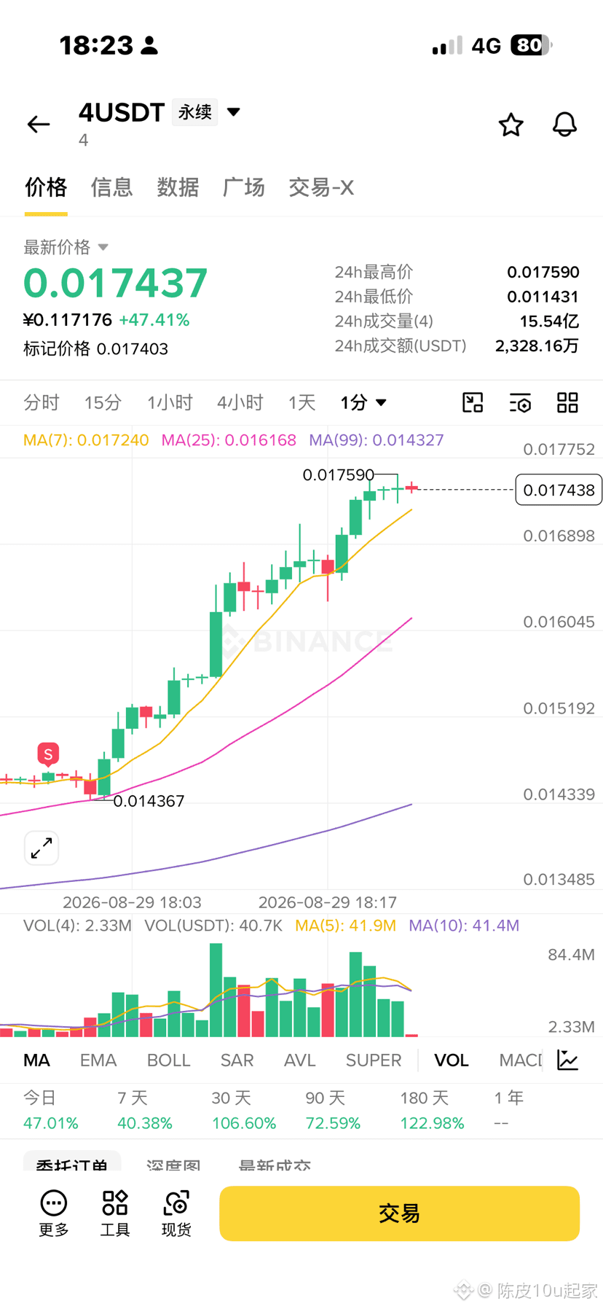Image resolution: width=603 pixels, height=1309 pixels.
Task: Open chart settings list-gear icon
Action: click(520, 402)
